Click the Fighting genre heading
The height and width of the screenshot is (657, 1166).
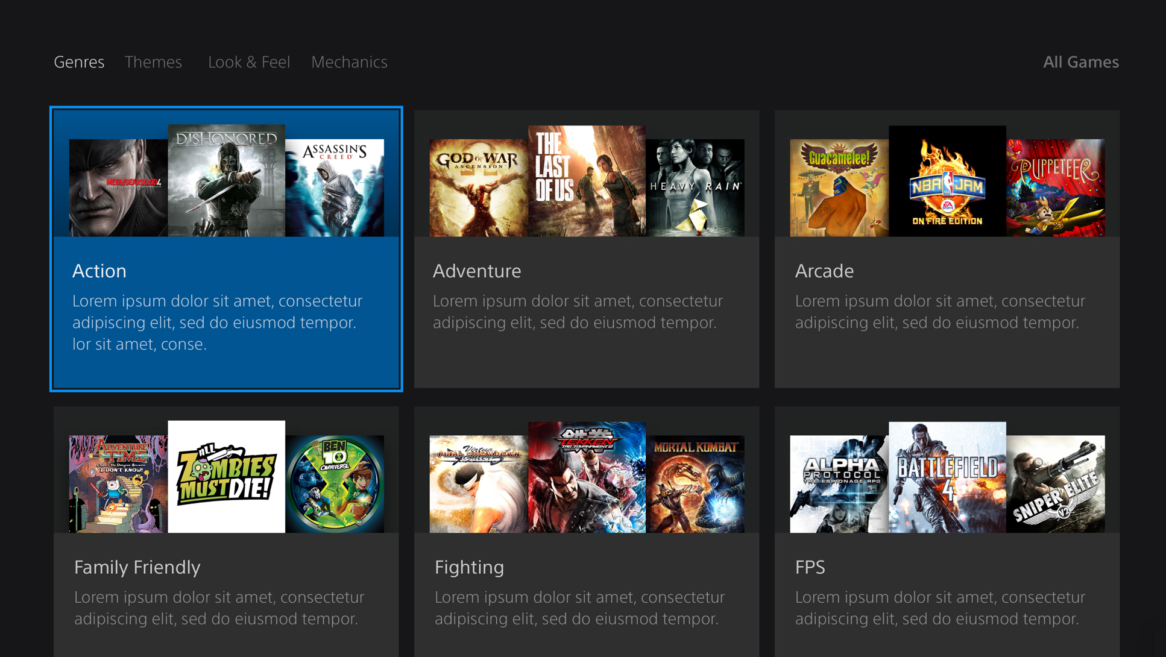click(469, 567)
